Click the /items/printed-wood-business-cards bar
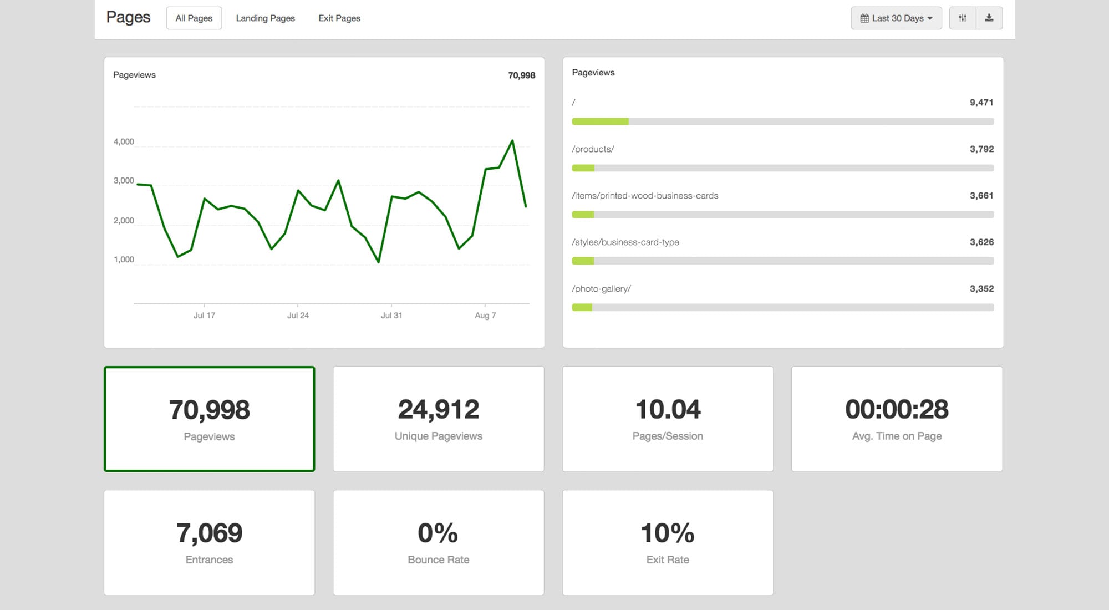Screen dimensions: 1109x610 783,215
